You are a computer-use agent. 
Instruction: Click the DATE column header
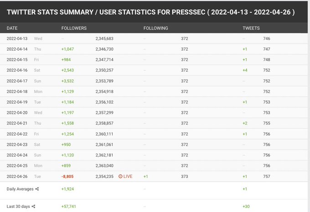pos(12,28)
